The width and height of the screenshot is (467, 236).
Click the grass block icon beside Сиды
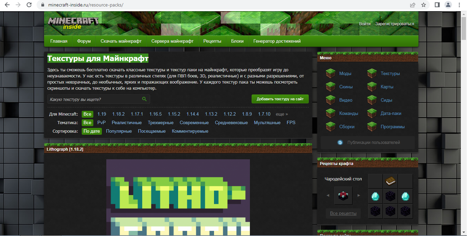coord(372,100)
